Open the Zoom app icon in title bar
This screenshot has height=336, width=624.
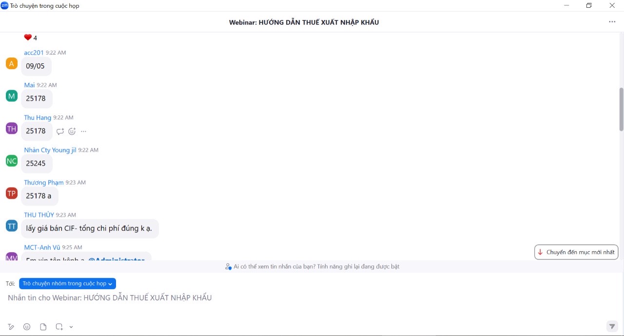point(4,5)
